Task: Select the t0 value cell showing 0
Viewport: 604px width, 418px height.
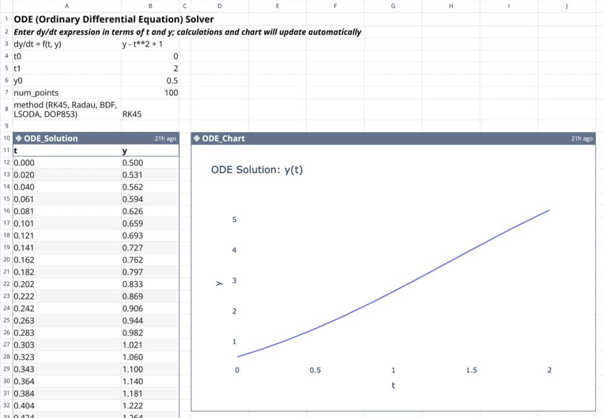Action: (x=150, y=56)
